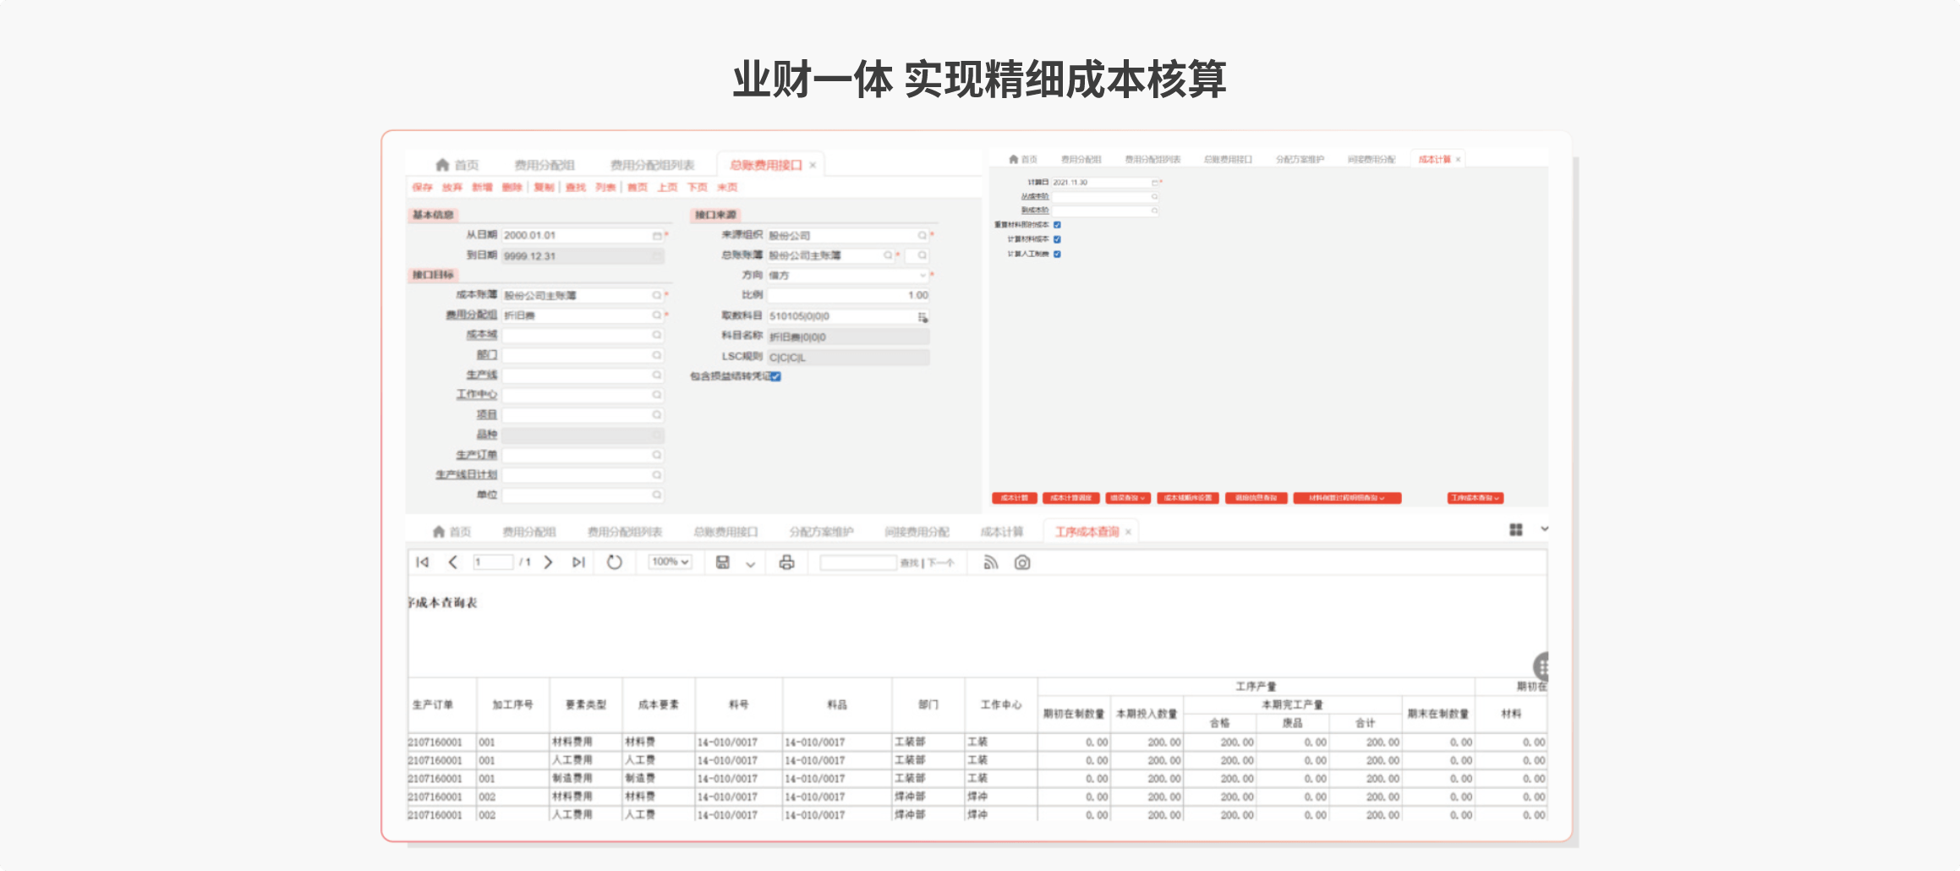Click 保存 in the red action toolbar
Screen dimensions: 1960x871
tap(422, 188)
